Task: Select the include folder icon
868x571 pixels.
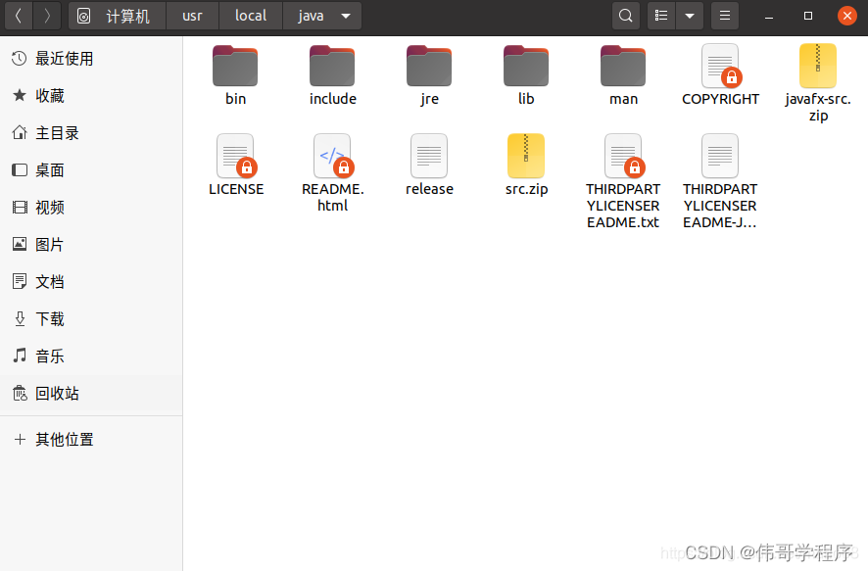Action: 332,66
